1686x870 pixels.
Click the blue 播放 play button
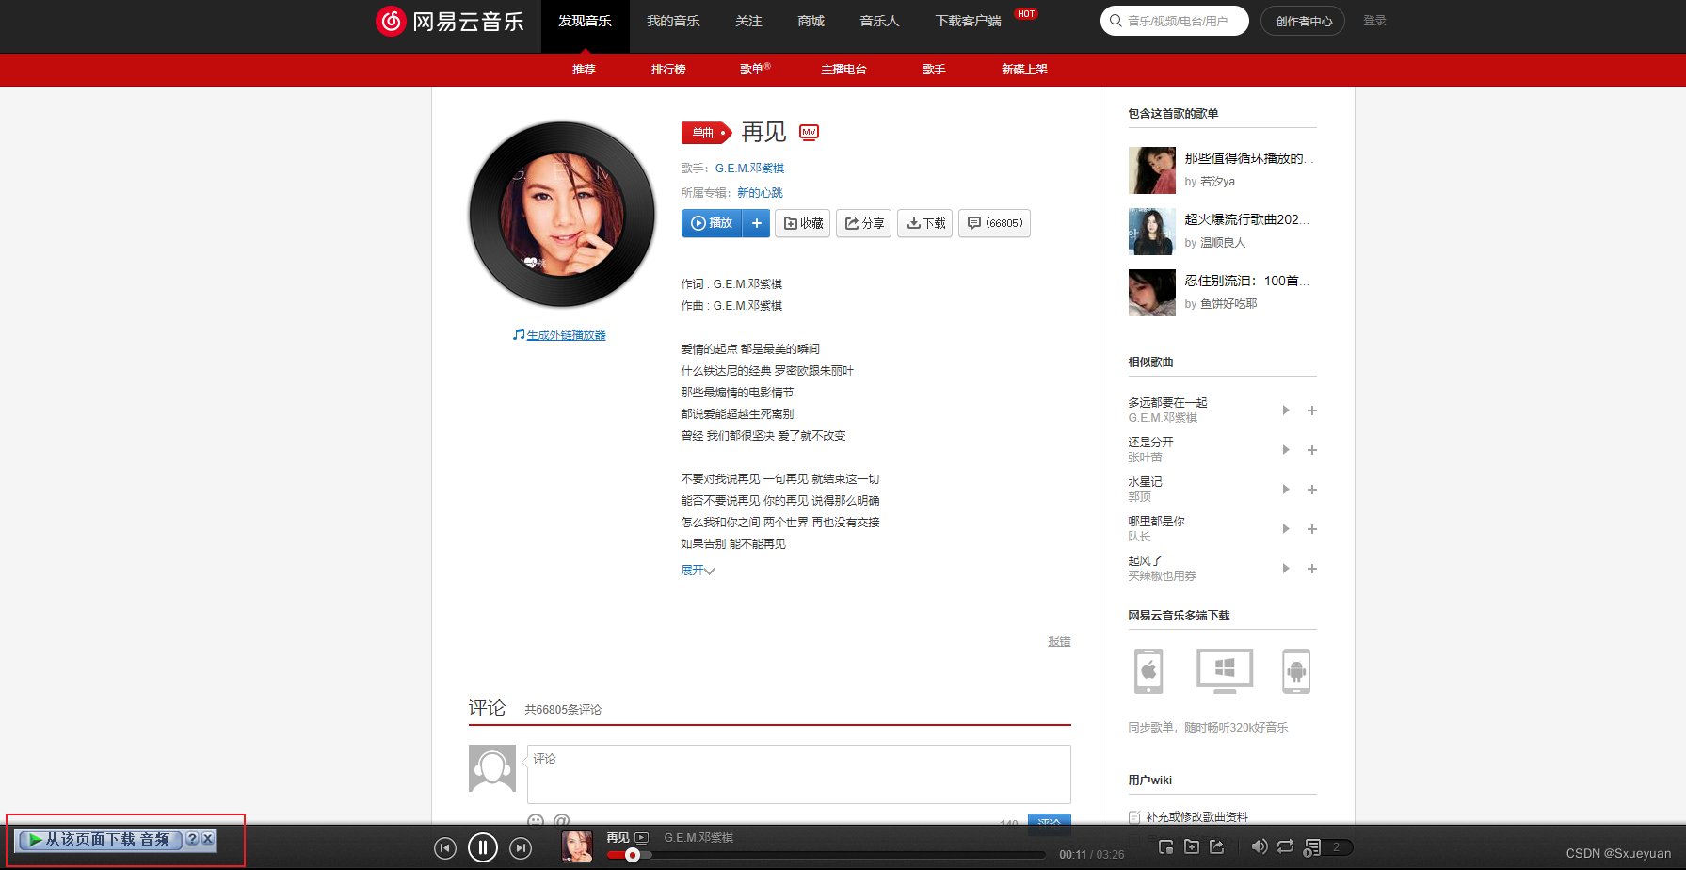(x=712, y=223)
